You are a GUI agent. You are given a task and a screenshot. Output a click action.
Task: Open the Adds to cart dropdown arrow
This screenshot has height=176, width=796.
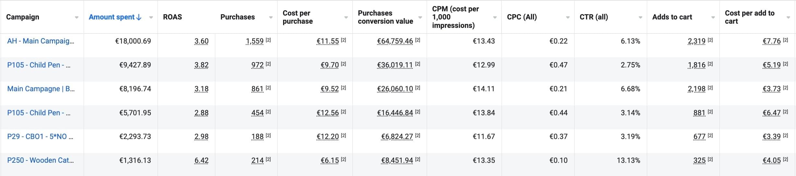pos(713,18)
